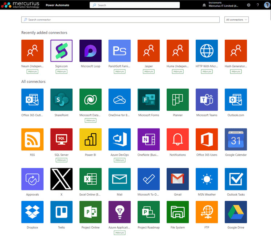Viewport: 271px width, 236px height.
Task: Choose the Outlook.com connector icon
Action: click(236, 100)
